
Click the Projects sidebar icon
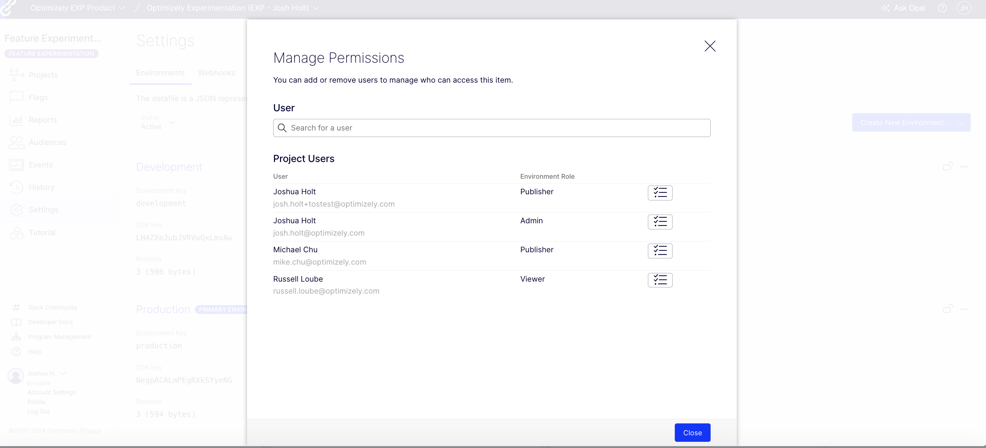click(x=16, y=75)
